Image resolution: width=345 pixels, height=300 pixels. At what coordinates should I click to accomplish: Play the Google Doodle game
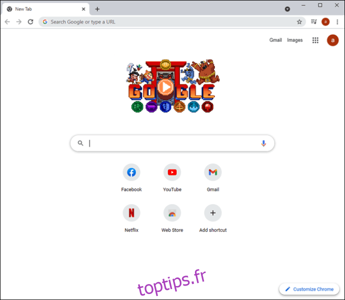[165, 87]
